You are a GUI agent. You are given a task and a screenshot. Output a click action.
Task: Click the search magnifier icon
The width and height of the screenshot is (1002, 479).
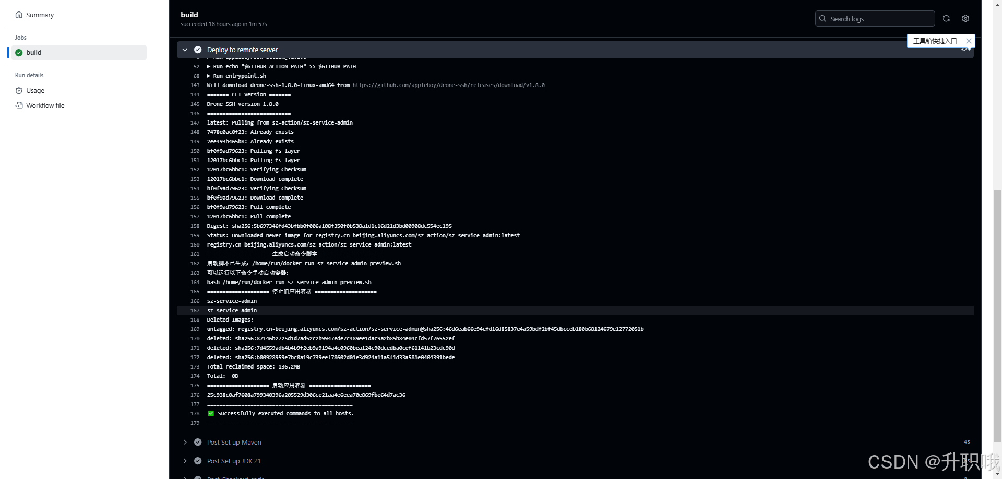point(822,19)
